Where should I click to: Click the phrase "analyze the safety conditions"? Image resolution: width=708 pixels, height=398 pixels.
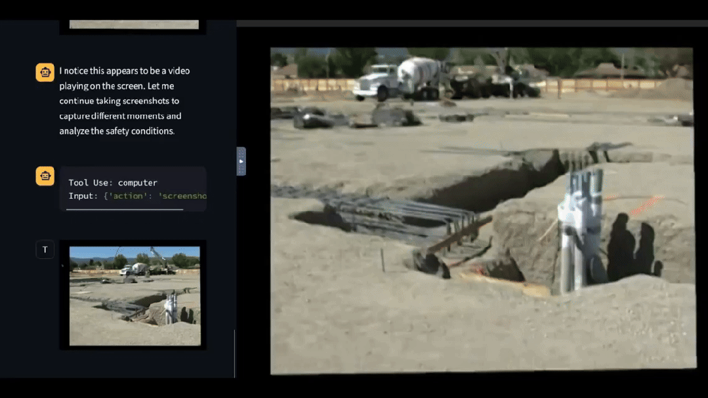[x=117, y=131]
